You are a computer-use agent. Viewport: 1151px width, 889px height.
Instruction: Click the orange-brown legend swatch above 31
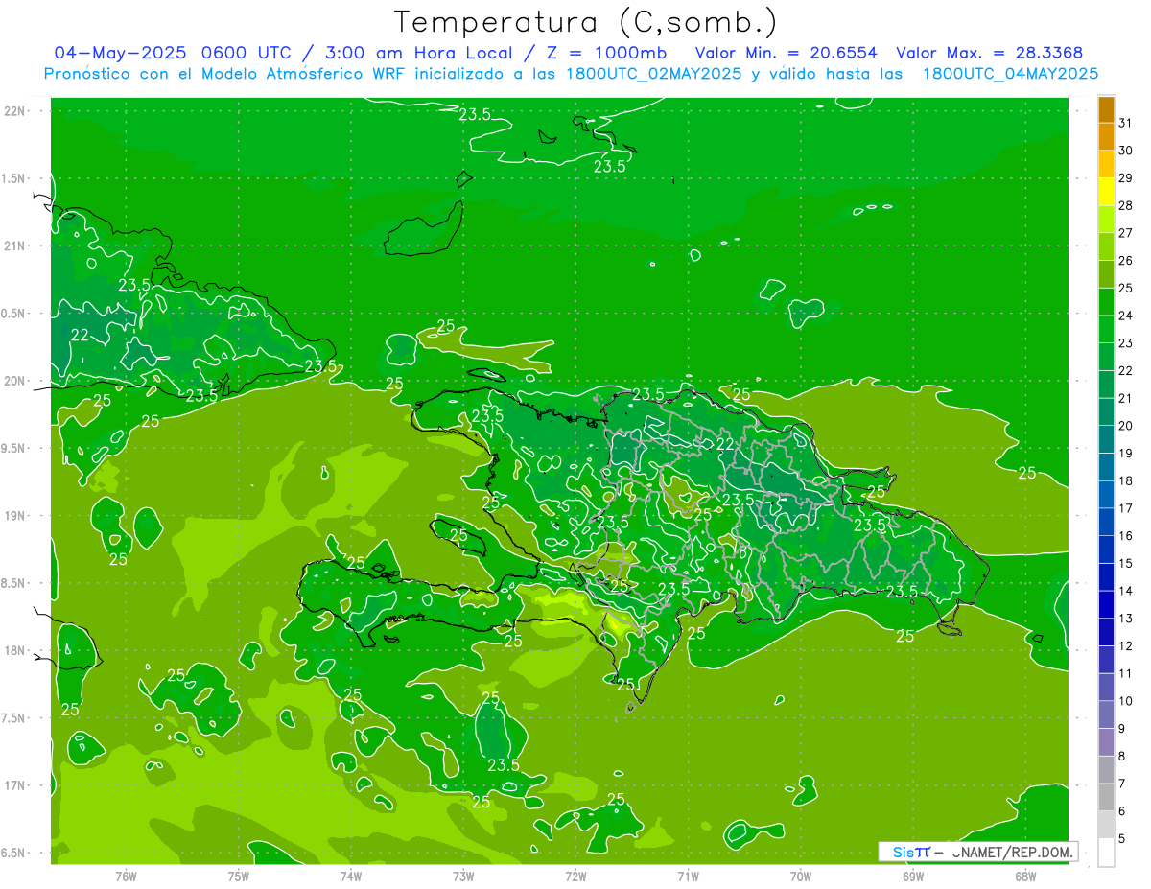coord(1106,109)
